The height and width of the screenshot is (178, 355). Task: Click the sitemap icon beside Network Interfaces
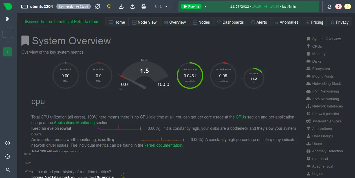tap(308, 106)
